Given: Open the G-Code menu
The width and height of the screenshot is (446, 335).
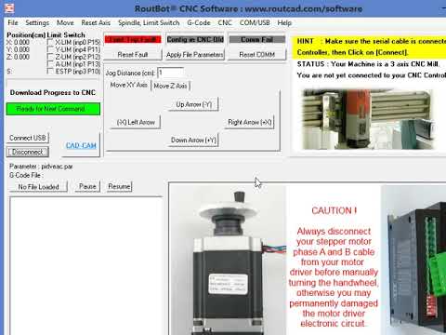Looking at the screenshot, I should coord(199,22).
